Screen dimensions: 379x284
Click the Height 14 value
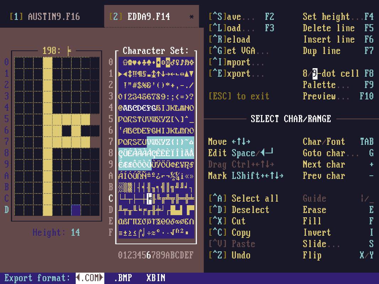coord(75,232)
